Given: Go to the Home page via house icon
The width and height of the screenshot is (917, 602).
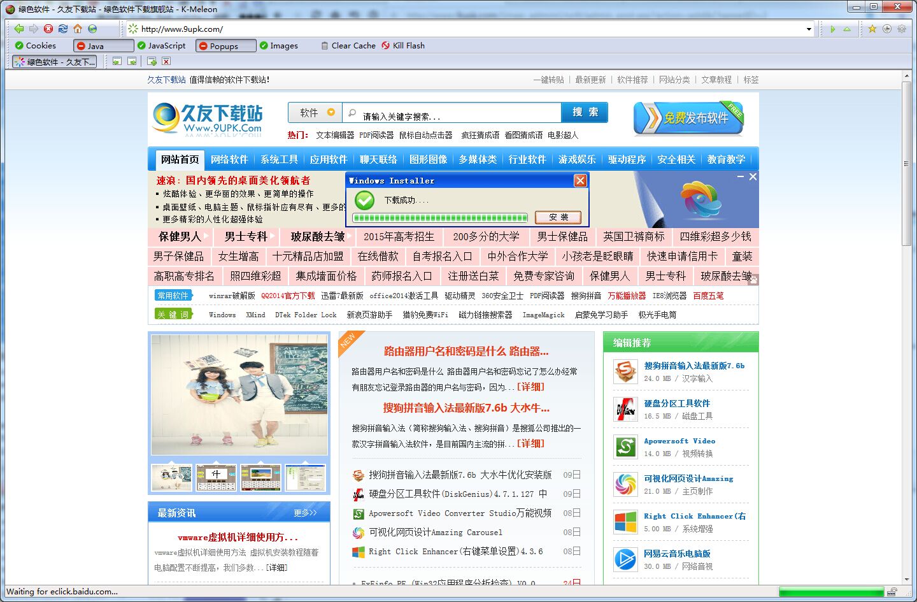Looking at the screenshot, I should click(78, 29).
